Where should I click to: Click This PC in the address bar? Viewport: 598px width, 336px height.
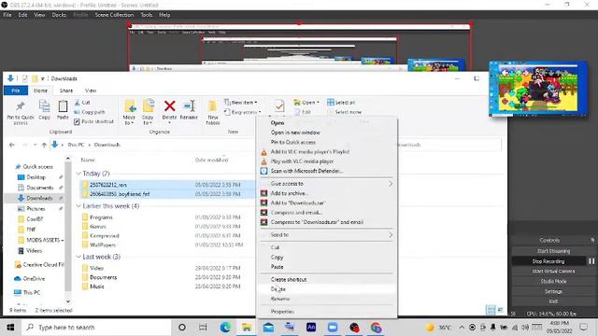(x=76, y=145)
